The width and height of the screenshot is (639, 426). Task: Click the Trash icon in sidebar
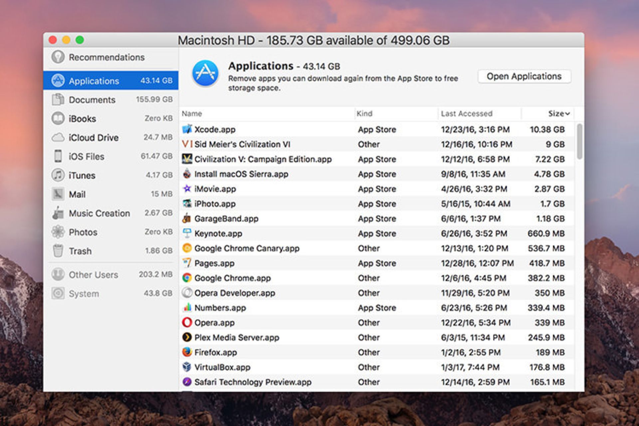[58, 251]
